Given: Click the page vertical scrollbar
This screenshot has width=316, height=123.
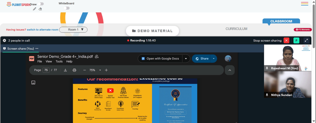Looking at the screenshot, I should [x=314, y=26].
